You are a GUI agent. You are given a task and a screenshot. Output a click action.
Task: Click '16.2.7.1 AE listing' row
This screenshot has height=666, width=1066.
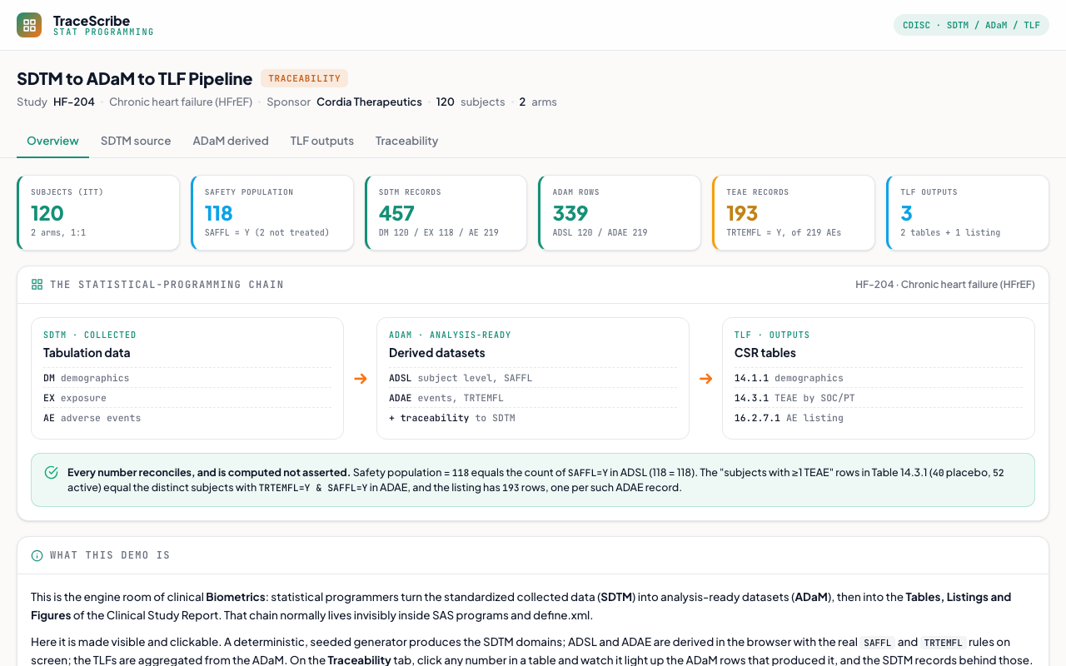(879, 418)
